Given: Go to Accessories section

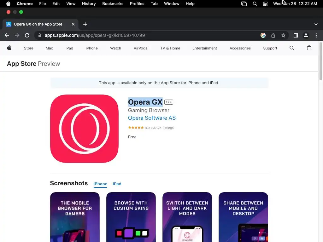Looking at the screenshot, I should [x=240, y=48].
